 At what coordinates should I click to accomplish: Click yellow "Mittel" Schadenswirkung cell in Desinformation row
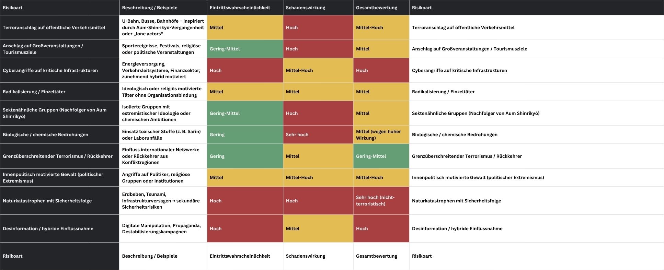tap(318, 228)
